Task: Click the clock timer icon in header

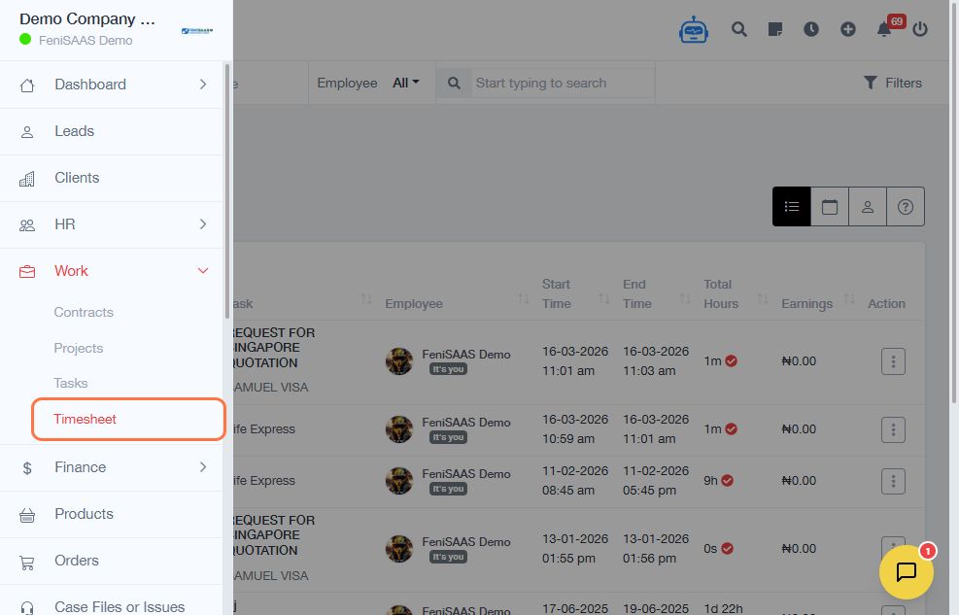Action: point(811,29)
